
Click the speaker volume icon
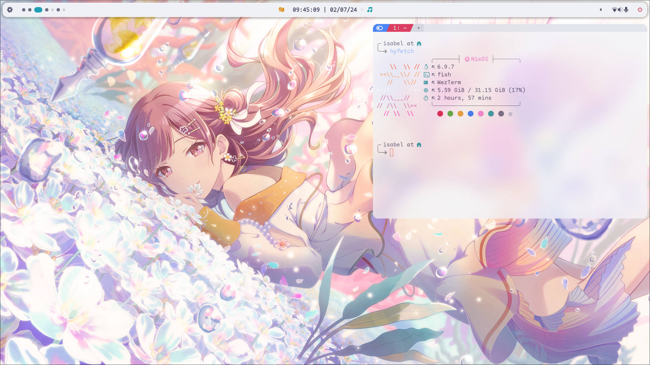[620, 10]
